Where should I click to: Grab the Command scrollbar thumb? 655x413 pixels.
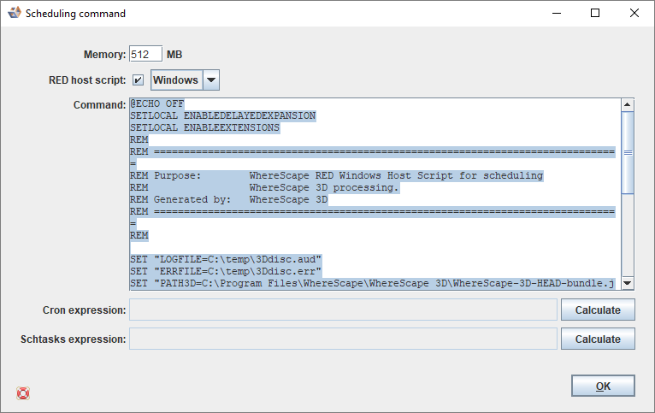click(x=627, y=153)
